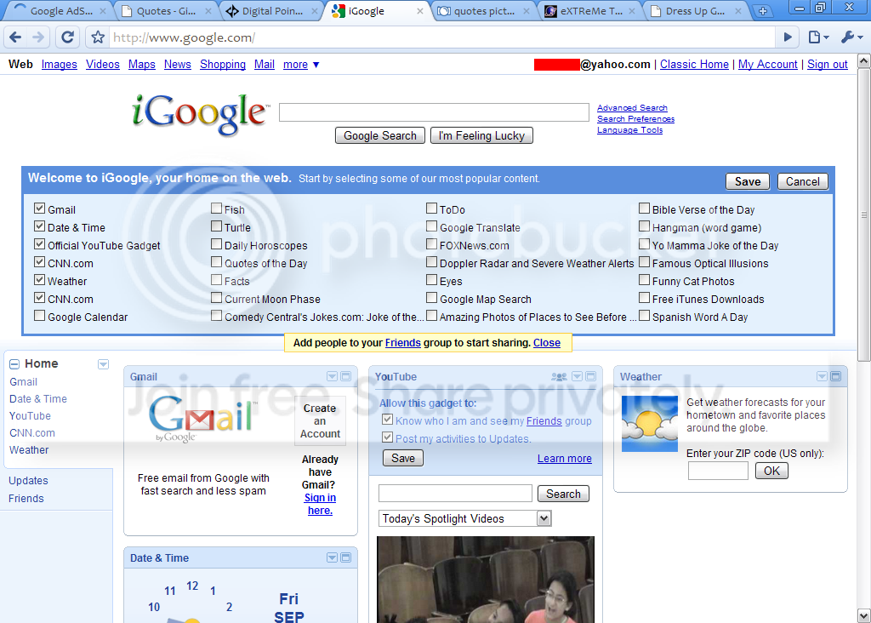Image resolution: width=871 pixels, height=623 pixels.
Task: Close the eXTReMe T... tab
Action: point(632,11)
